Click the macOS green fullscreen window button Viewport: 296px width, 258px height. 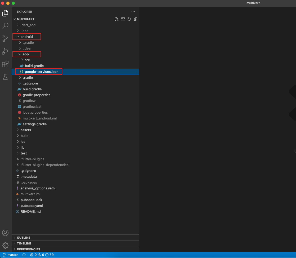13,3
